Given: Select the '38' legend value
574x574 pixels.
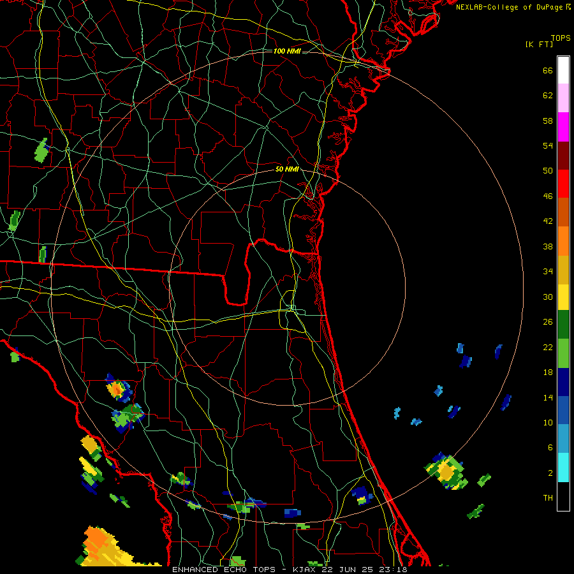Looking at the screenshot, I should point(548,246).
